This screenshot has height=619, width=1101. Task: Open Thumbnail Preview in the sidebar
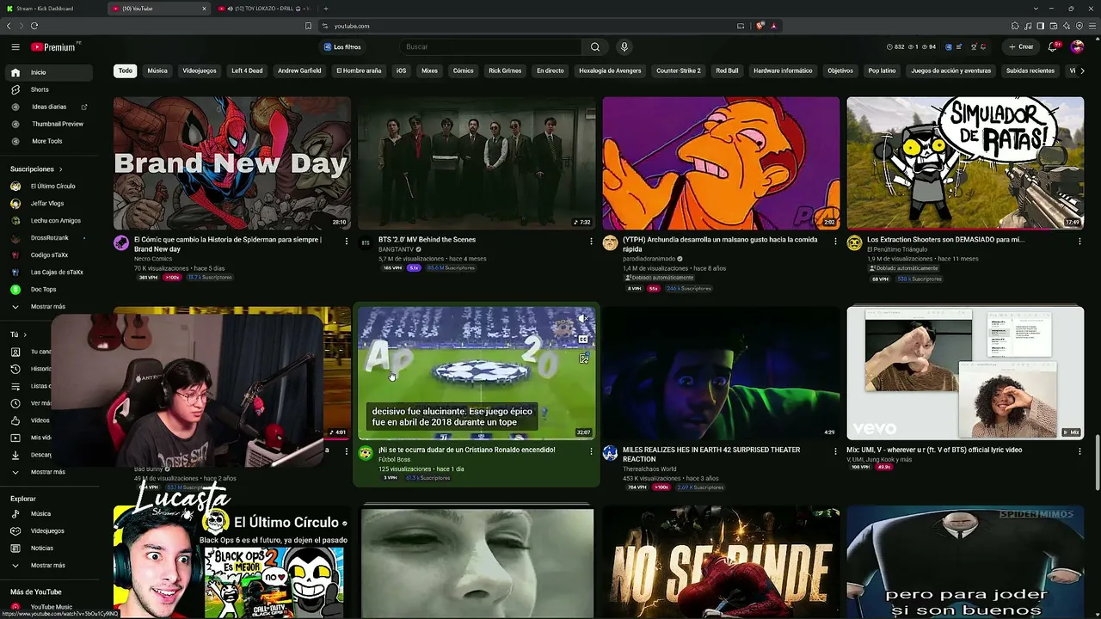coord(51,124)
